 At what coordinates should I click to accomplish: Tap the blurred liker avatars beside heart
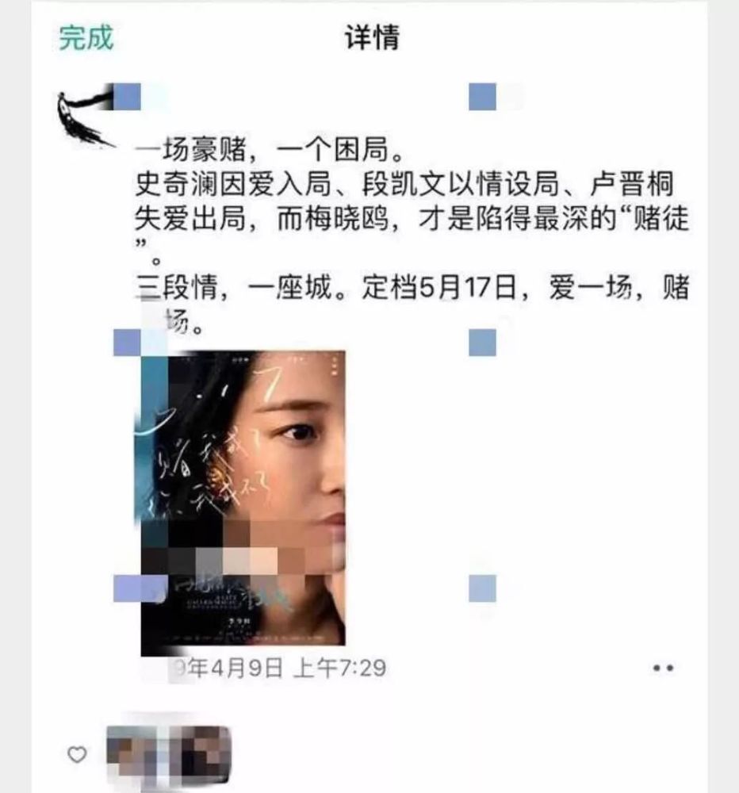168,753
